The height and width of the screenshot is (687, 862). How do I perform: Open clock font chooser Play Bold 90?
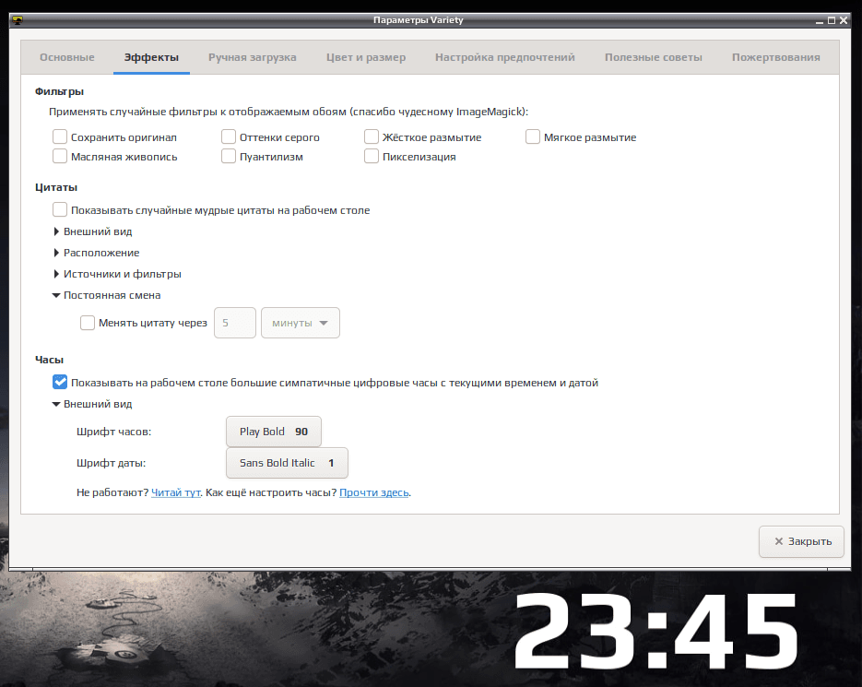click(x=274, y=432)
